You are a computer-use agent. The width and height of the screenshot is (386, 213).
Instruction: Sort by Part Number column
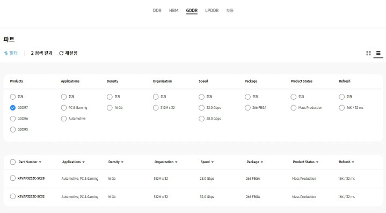(30, 162)
